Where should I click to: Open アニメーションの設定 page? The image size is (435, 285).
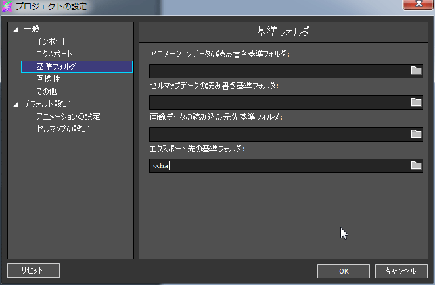click(68, 117)
